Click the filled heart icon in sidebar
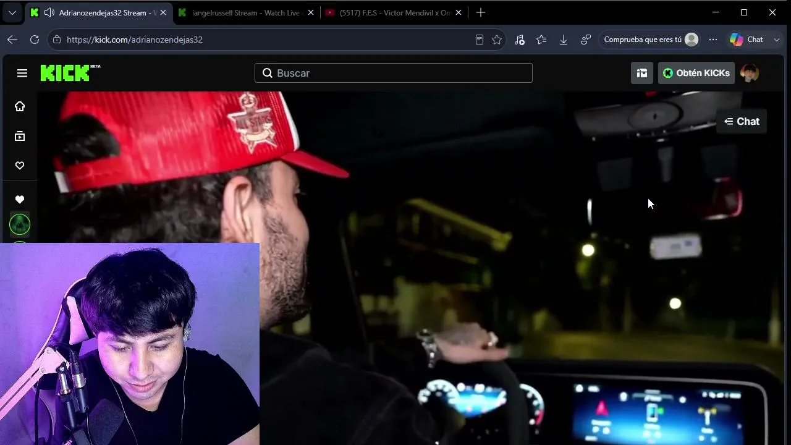 click(20, 200)
